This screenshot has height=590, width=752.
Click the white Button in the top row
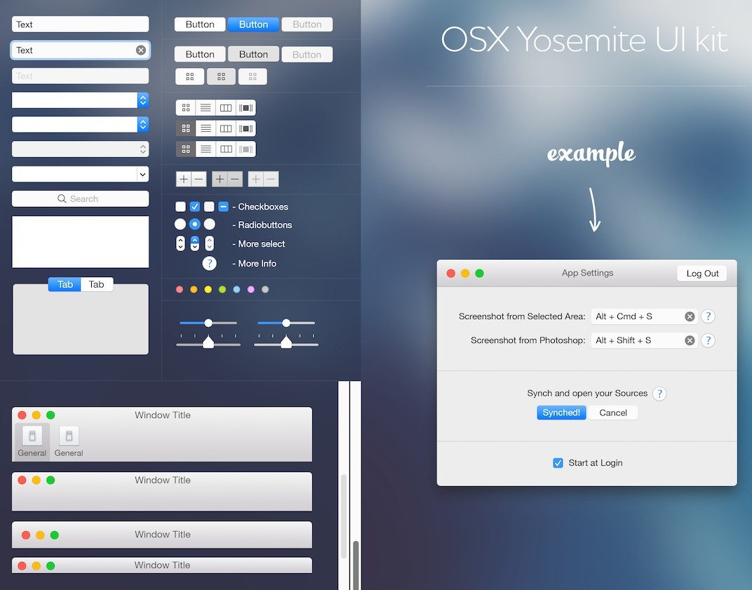click(200, 25)
